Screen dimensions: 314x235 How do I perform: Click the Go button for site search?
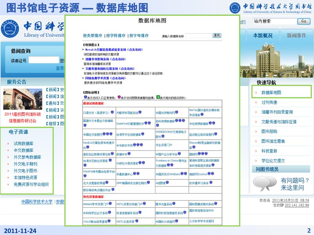304,21
